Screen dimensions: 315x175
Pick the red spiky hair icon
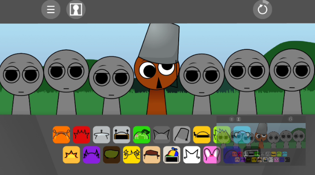[82, 135]
